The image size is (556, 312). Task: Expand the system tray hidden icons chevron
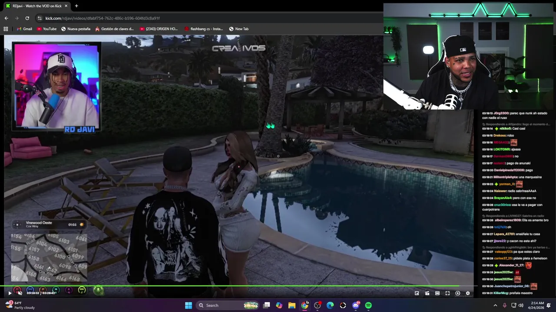click(495, 305)
